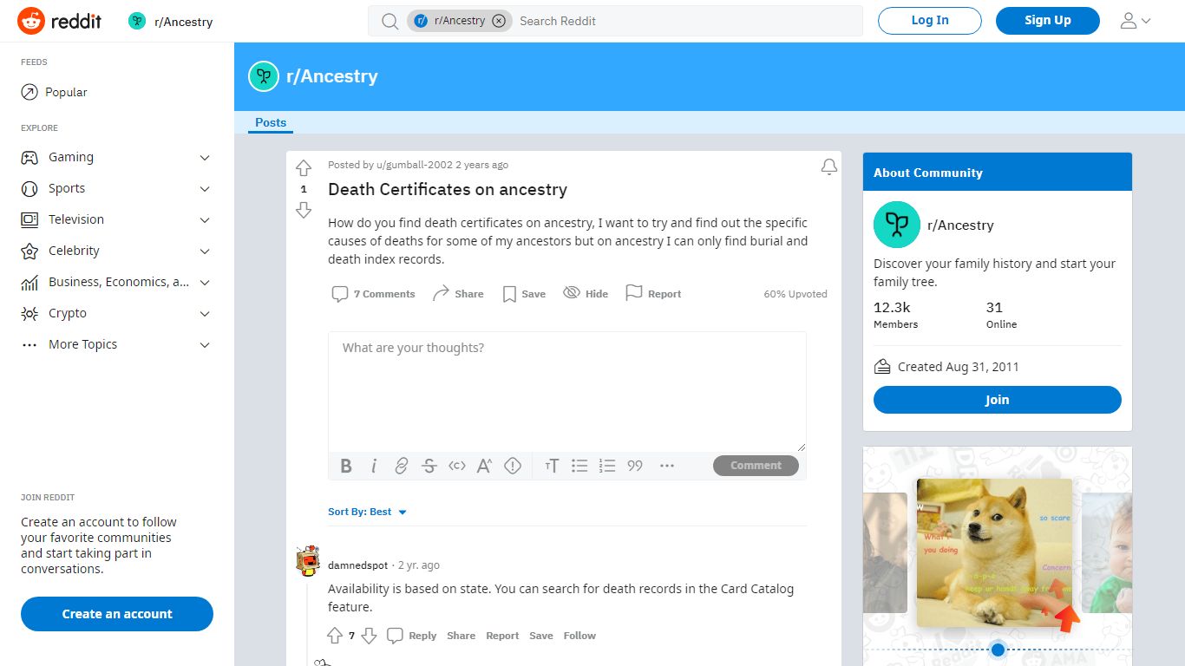The height and width of the screenshot is (666, 1185).
Task: Switch to the Posts tab
Action: coord(271,122)
